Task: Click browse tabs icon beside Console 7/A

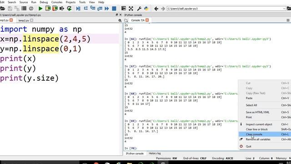Action: [x=126, y=20]
